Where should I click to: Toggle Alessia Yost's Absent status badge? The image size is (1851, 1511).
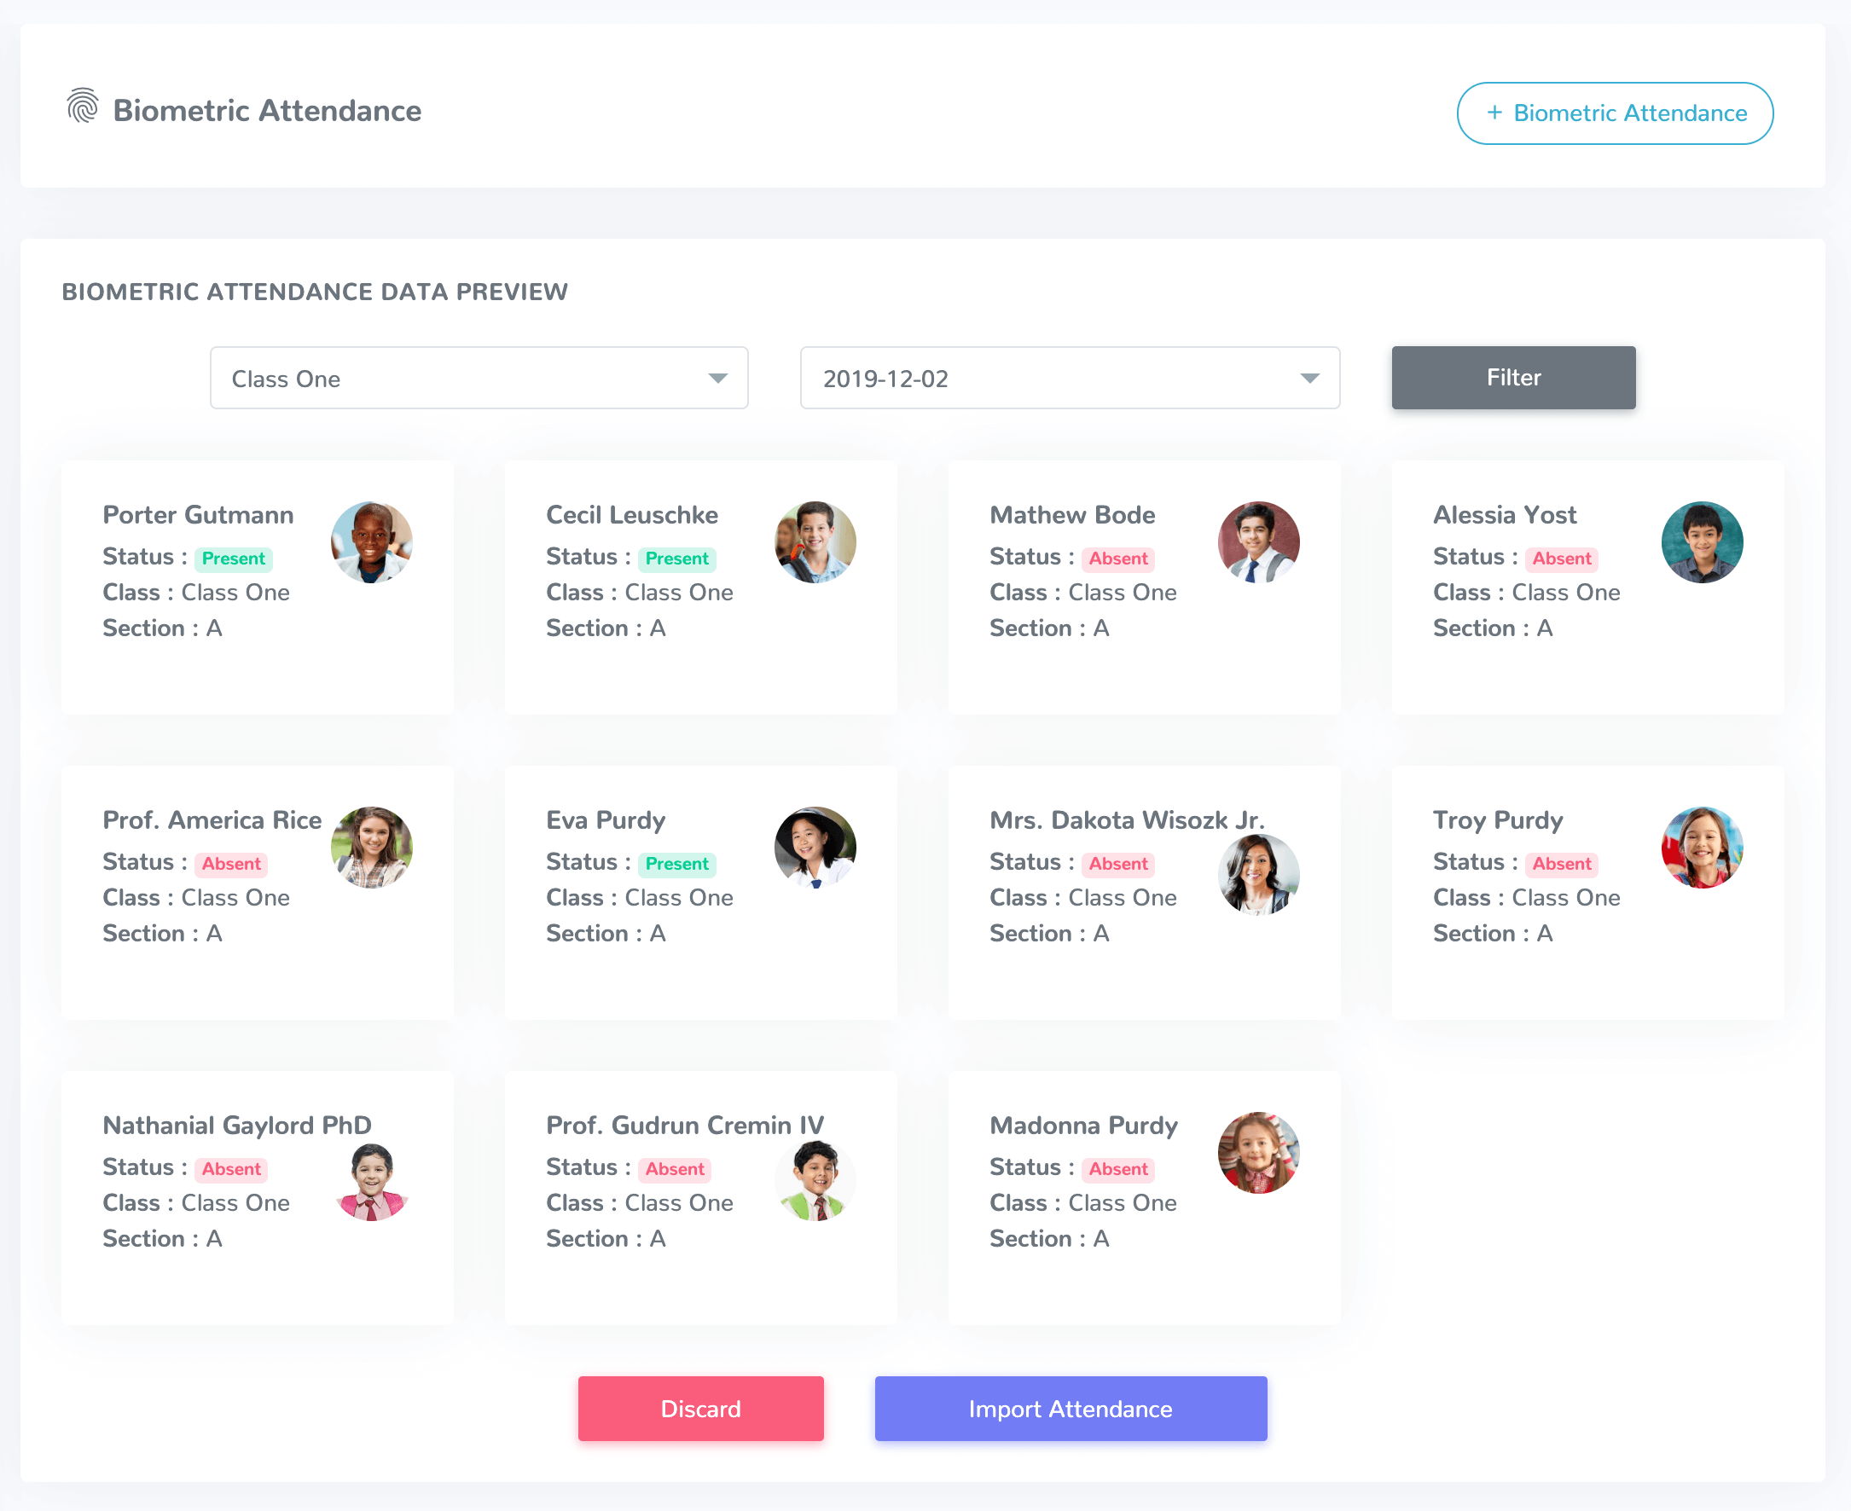(1561, 558)
